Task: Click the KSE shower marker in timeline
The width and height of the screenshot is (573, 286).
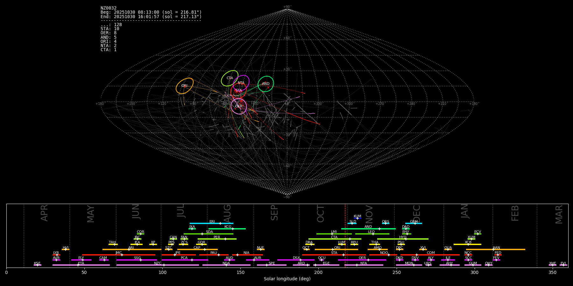Action: [x=37, y=265]
